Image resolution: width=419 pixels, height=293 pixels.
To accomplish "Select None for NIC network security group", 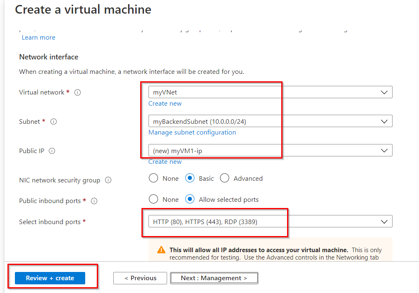I will [153, 178].
